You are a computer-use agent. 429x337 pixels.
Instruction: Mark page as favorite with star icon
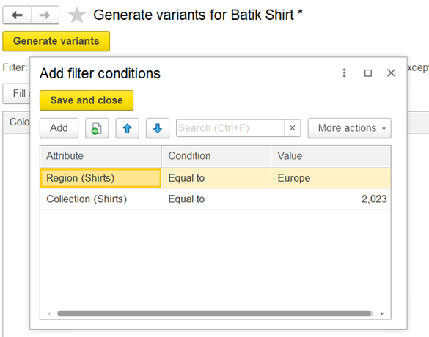tap(77, 15)
